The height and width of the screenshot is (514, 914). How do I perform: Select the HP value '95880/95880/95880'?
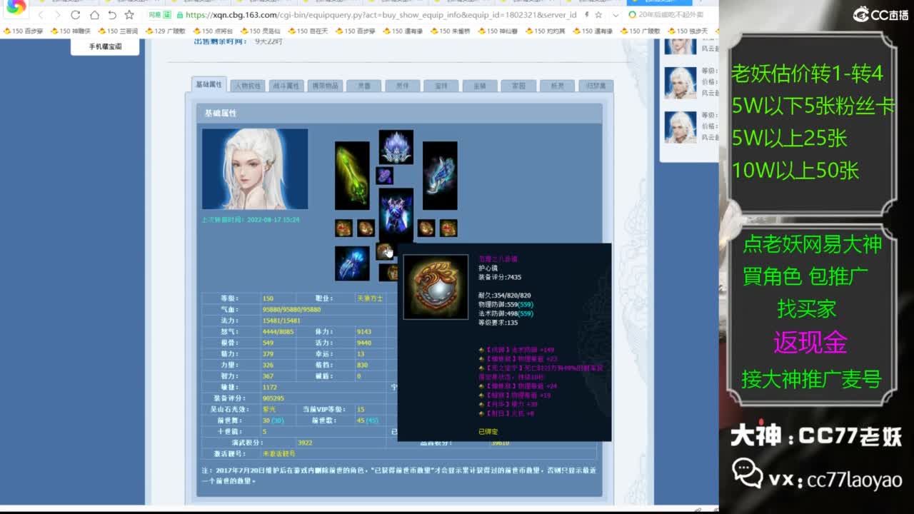(x=291, y=310)
